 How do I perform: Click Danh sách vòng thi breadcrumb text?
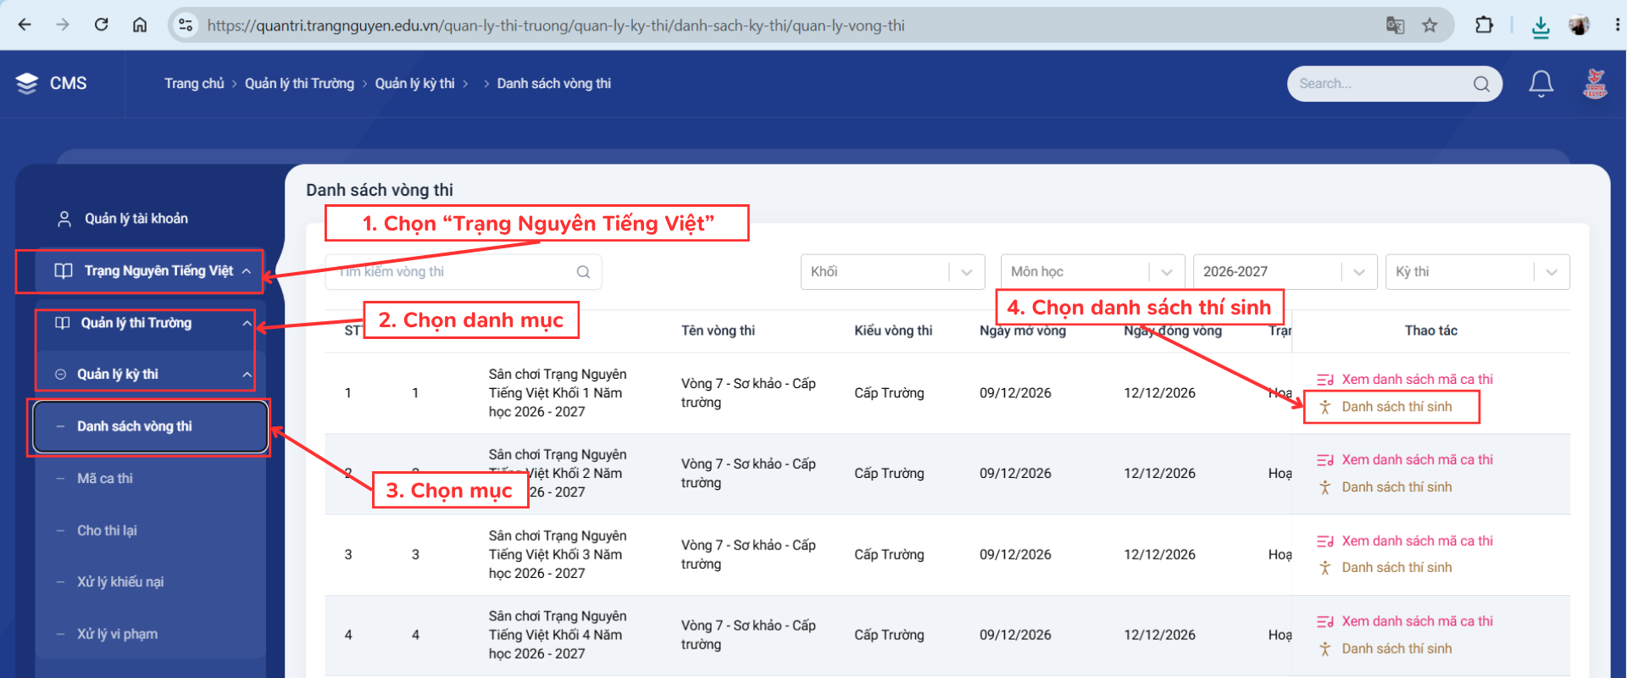click(x=553, y=83)
